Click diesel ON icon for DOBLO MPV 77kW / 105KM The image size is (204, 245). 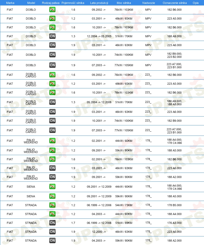click(52, 65)
